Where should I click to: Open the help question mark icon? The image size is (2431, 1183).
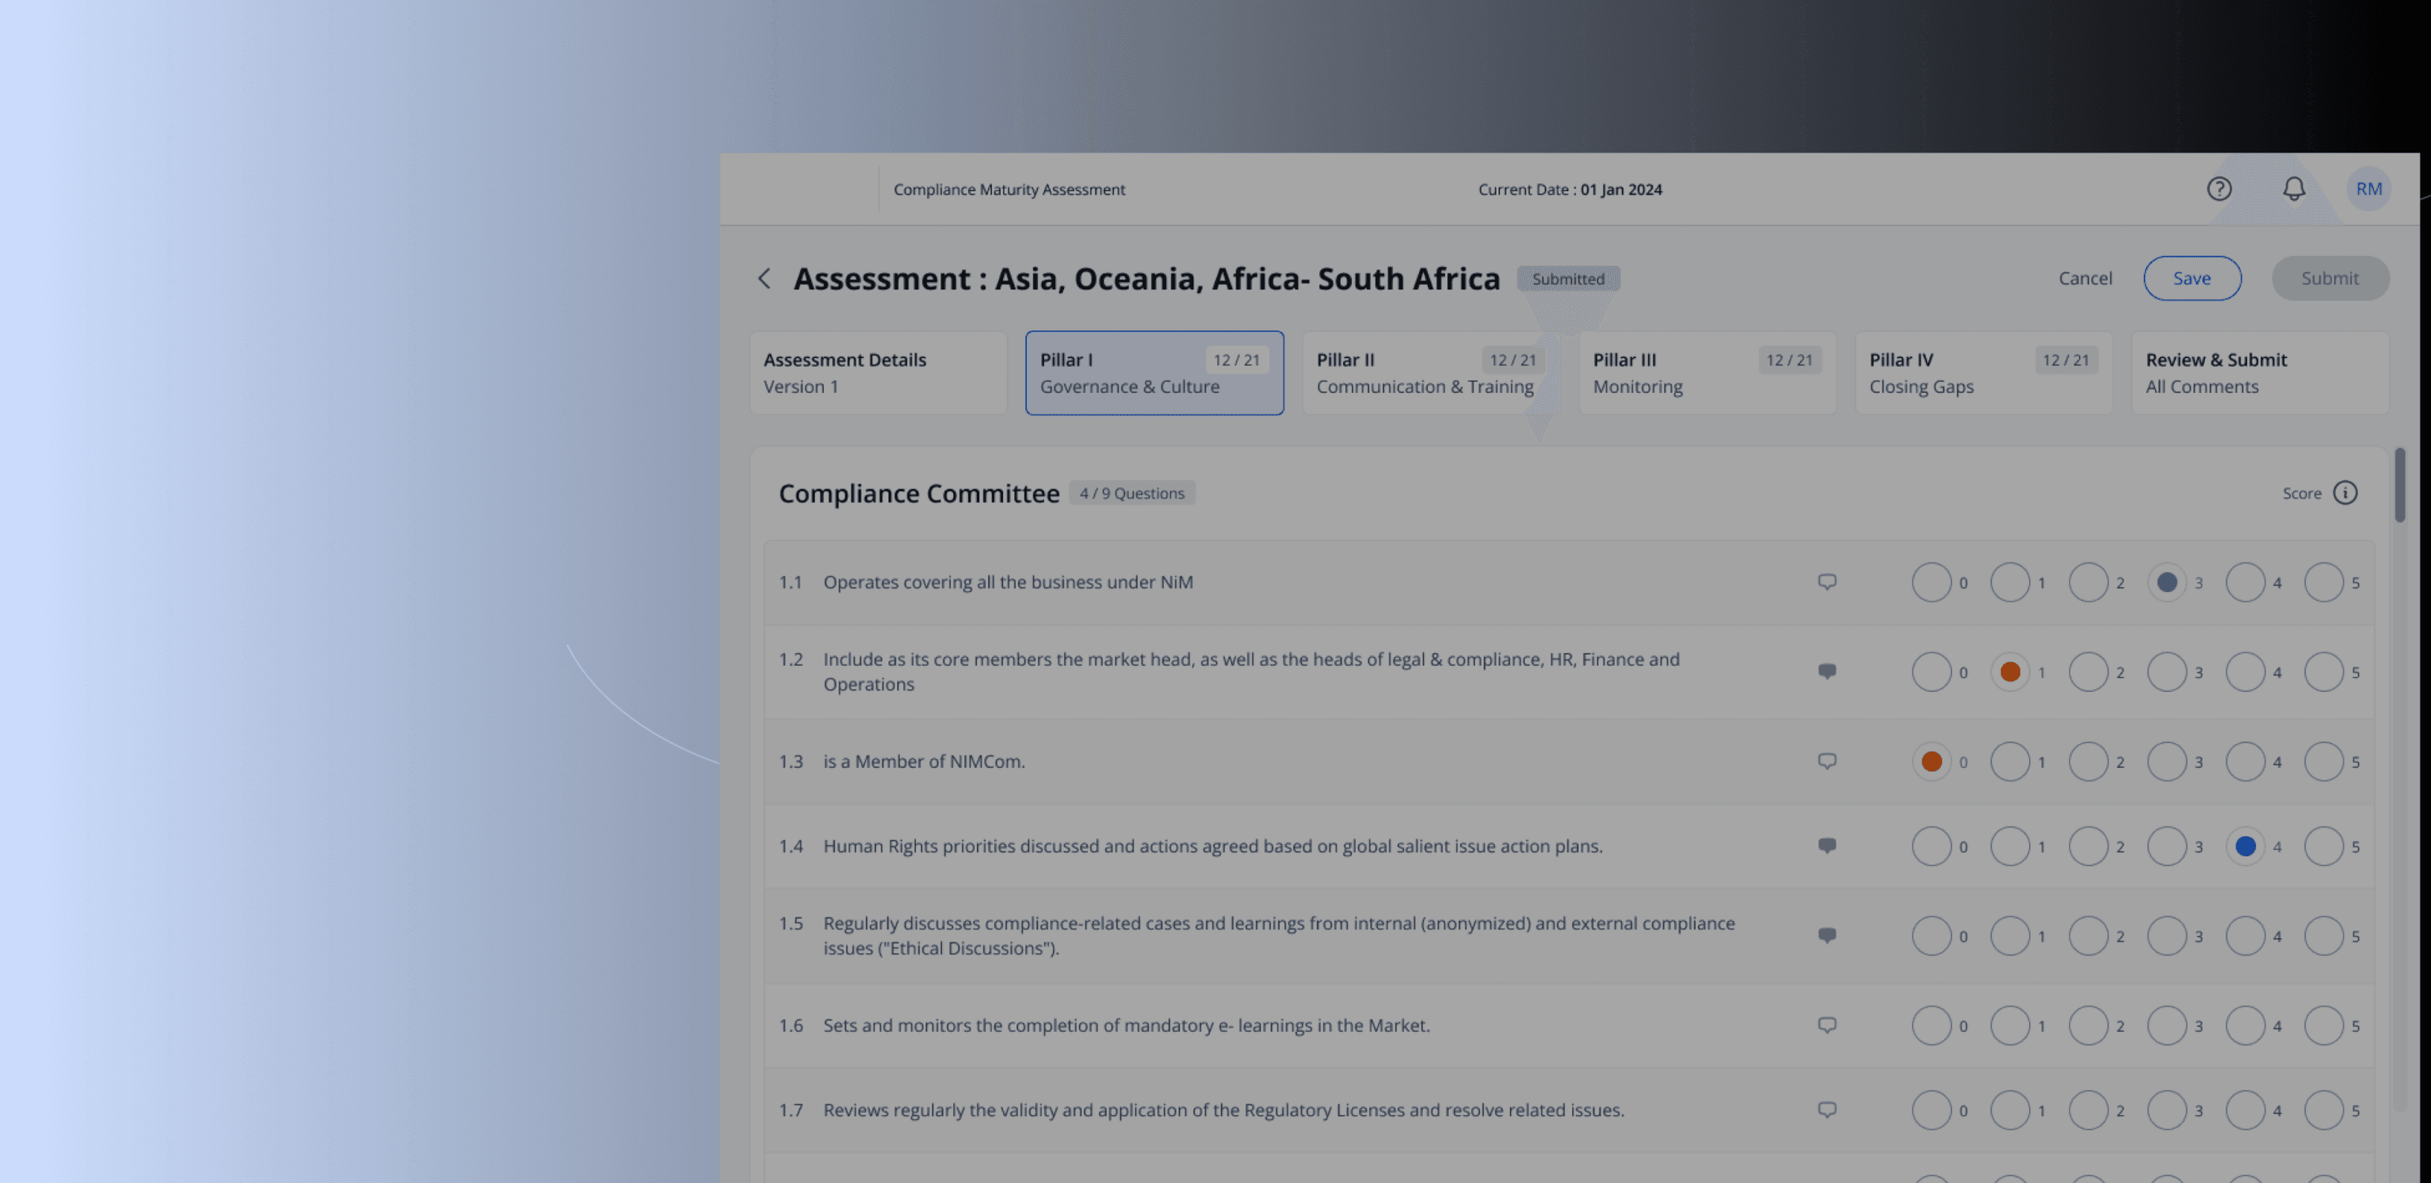(x=2219, y=189)
